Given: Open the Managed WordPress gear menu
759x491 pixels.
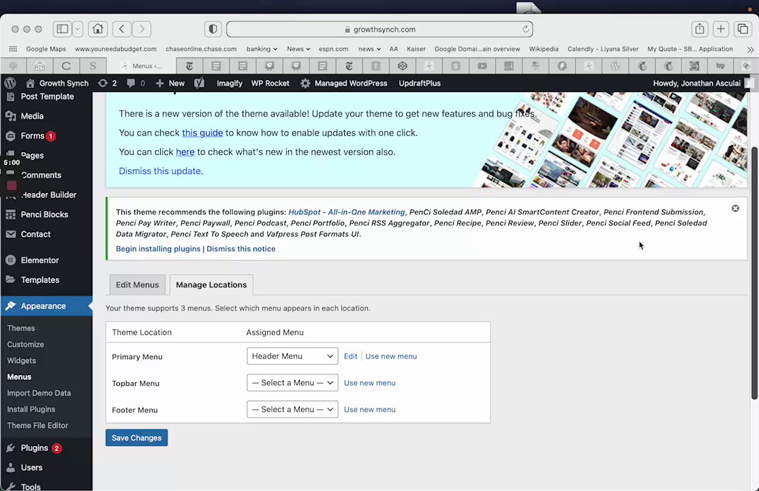Looking at the screenshot, I should (343, 83).
